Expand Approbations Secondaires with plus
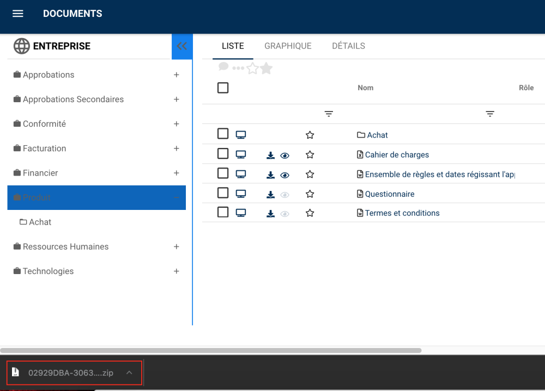 point(177,100)
